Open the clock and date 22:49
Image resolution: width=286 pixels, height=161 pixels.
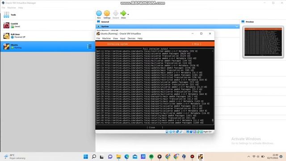click(x=273, y=157)
